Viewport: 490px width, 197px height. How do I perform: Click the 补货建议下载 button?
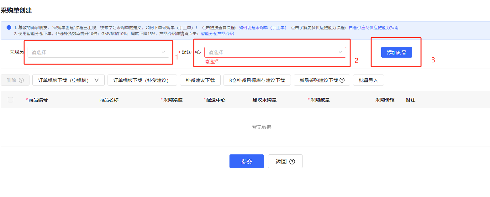200,80
